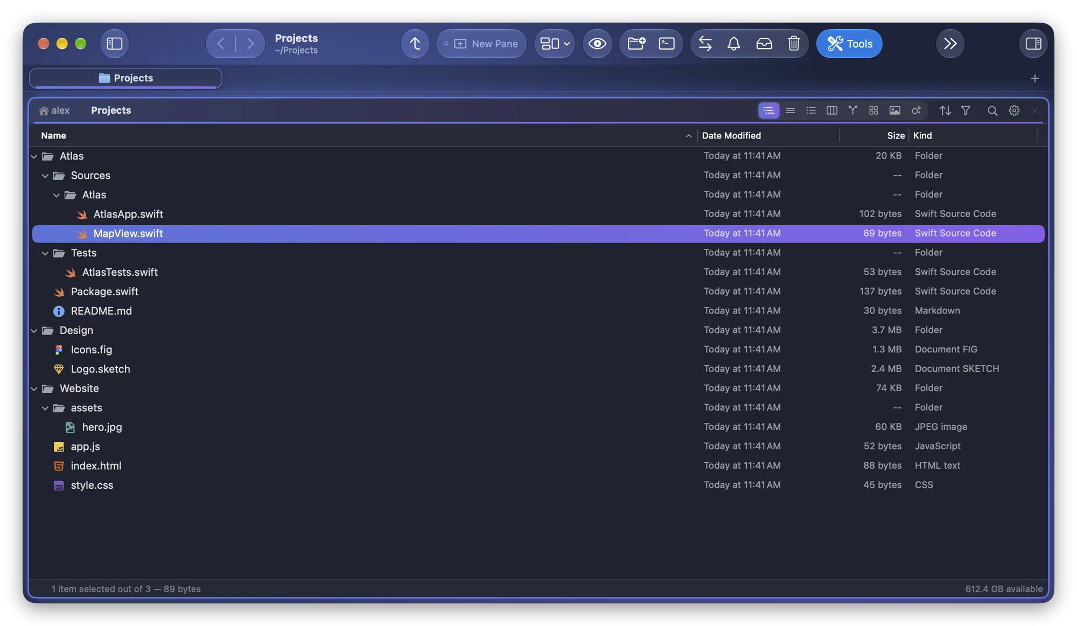Open sort order options arrows
The height and width of the screenshot is (626, 1077).
(945, 110)
